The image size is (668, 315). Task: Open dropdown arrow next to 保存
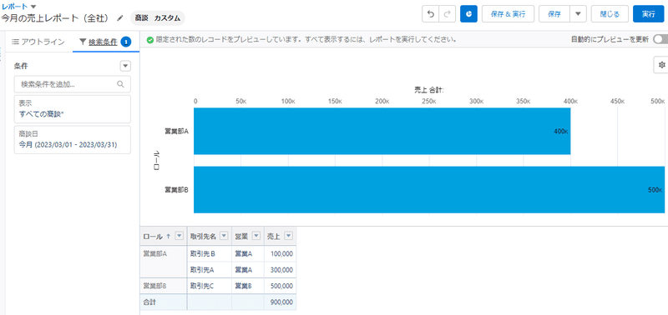[578, 14]
